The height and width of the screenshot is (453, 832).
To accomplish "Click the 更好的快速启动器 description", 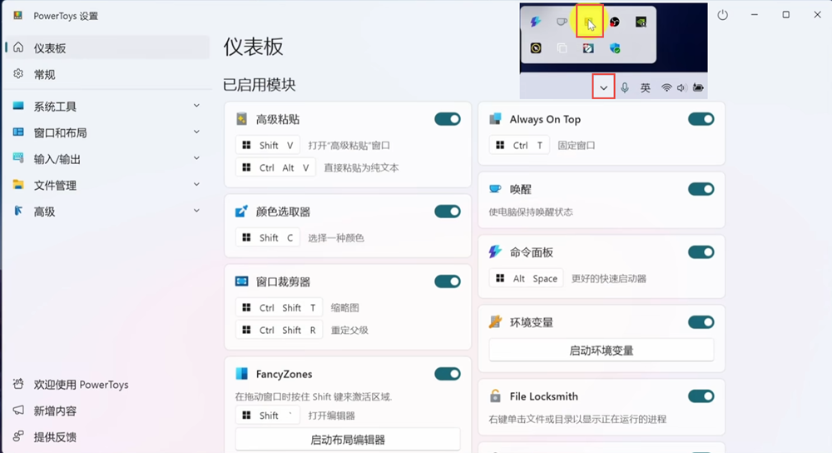I will tap(609, 279).
